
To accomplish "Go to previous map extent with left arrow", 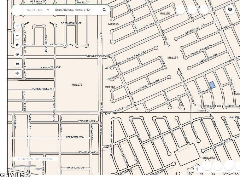I will 17,64.
